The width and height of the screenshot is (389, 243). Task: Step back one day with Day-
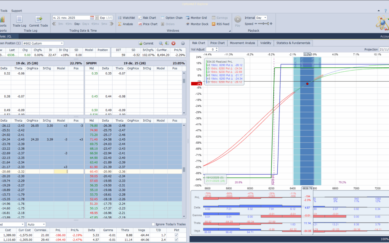[x=77, y=24]
